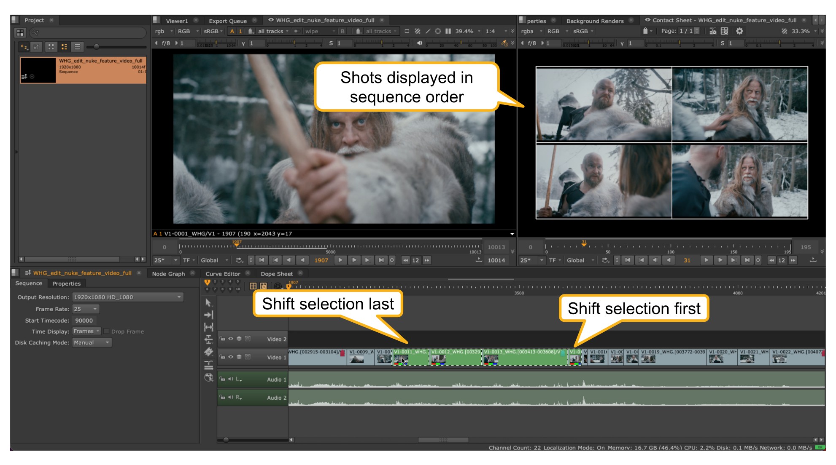Enable the Drop Frame checkbox
The width and height of the screenshot is (836, 465).
tap(107, 331)
